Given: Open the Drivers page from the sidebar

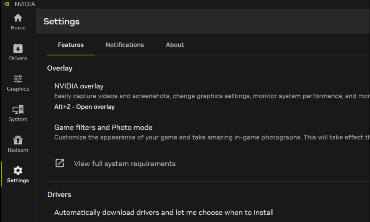Looking at the screenshot, I should 18,52.
